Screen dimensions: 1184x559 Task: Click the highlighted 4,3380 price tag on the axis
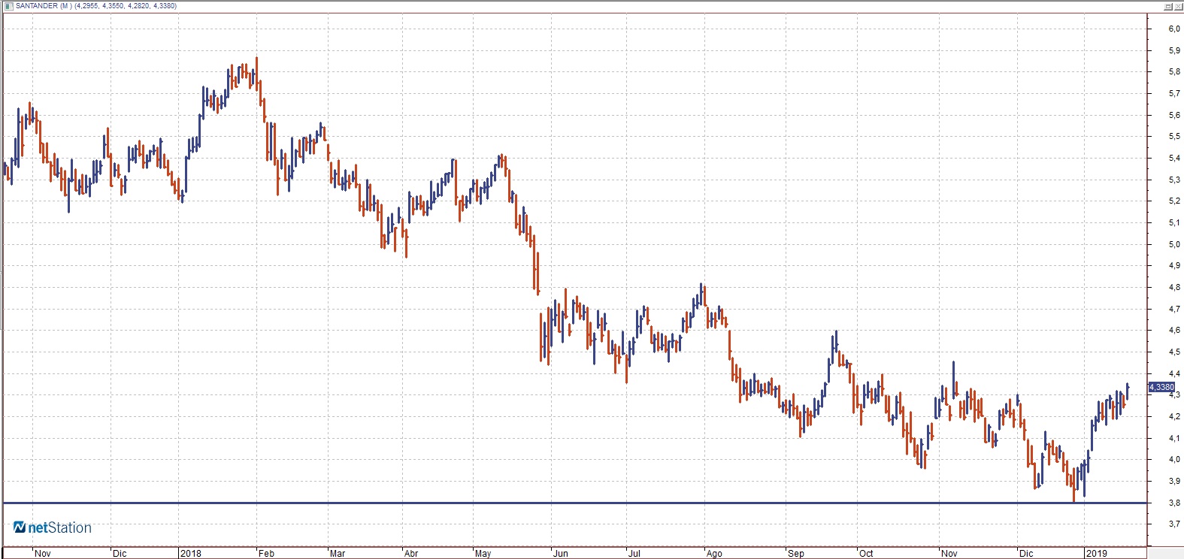click(x=1161, y=388)
